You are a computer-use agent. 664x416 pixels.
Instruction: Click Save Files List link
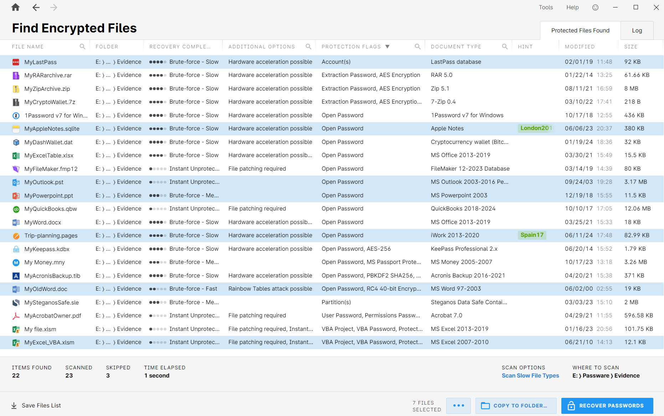pos(41,405)
